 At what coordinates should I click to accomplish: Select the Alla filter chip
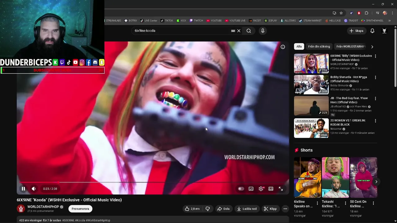point(299,46)
